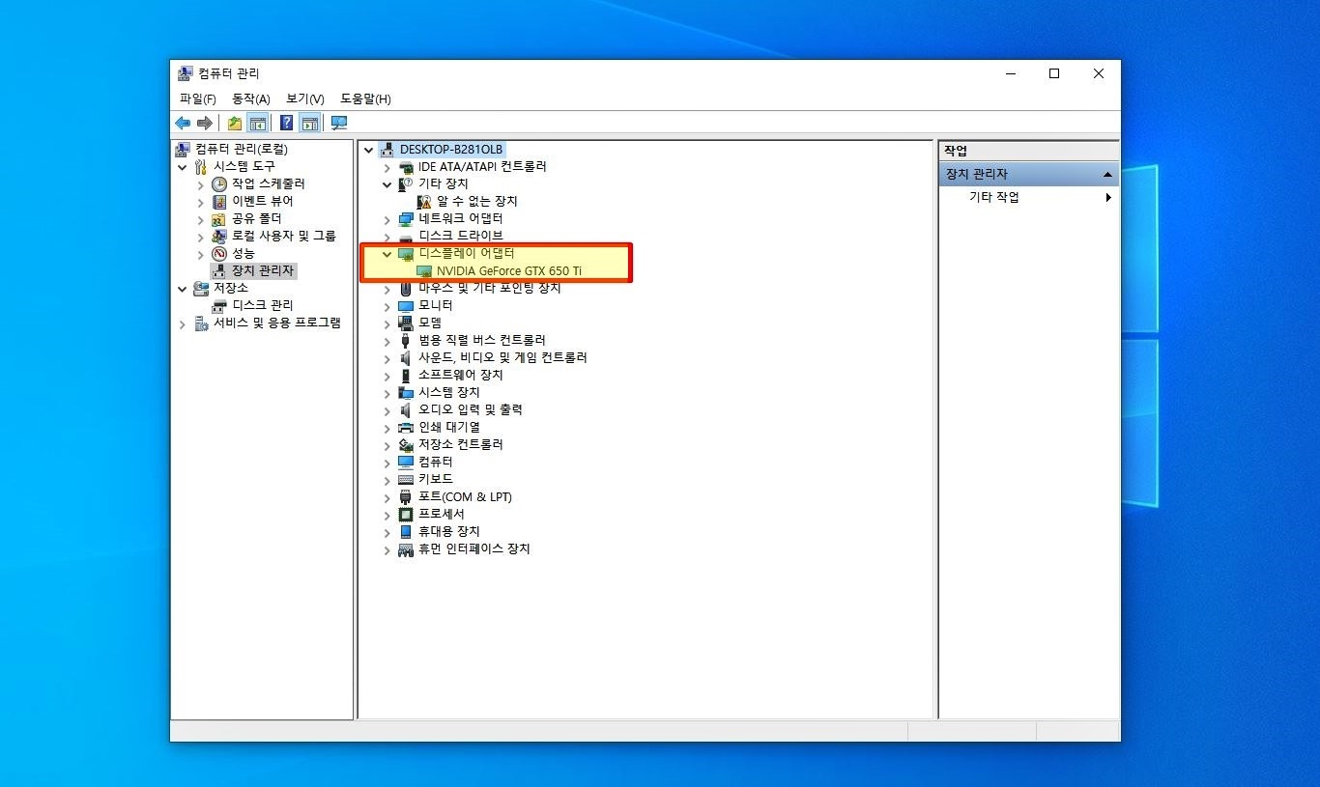Click the 작업 스케줄러 clock icon
This screenshot has height=787, width=1320.
click(219, 183)
